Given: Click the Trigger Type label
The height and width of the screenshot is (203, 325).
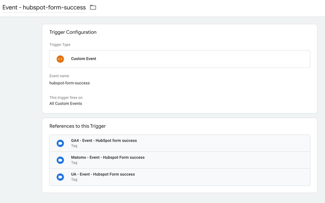Looking at the screenshot, I should 60,44.
